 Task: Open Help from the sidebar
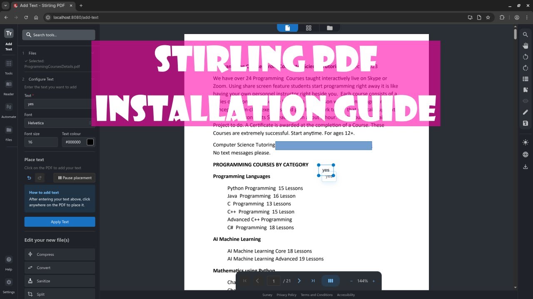click(x=9, y=260)
